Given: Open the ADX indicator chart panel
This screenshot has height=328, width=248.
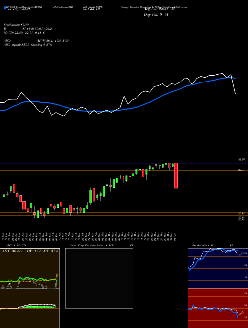Looking at the screenshot, I should [x=30, y=268].
